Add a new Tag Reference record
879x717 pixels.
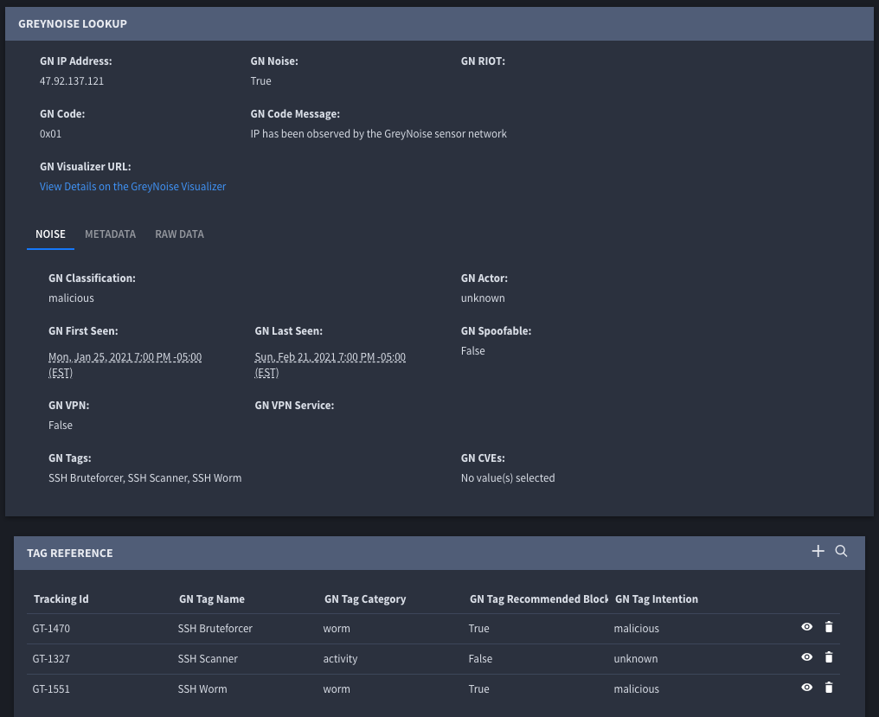tap(818, 551)
